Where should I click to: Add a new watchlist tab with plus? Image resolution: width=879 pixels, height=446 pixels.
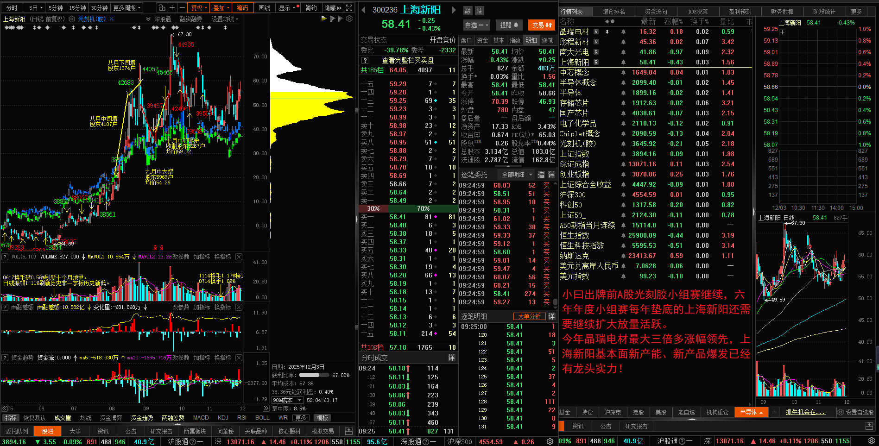[x=774, y=412]
